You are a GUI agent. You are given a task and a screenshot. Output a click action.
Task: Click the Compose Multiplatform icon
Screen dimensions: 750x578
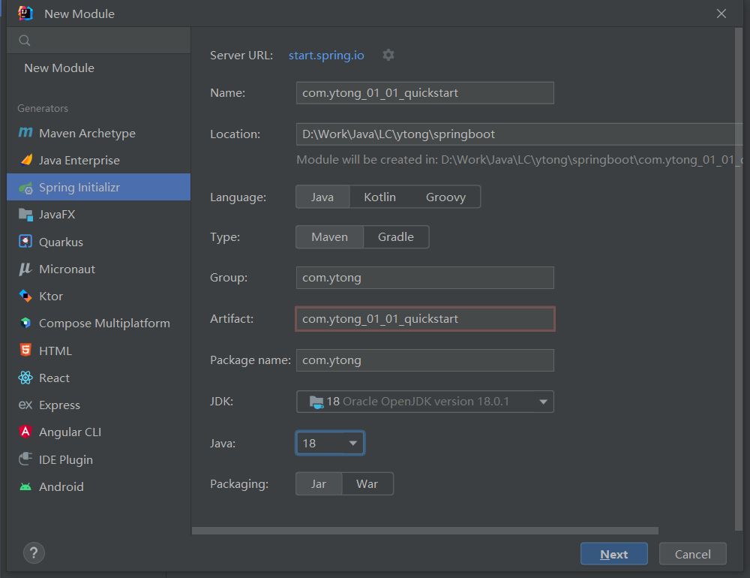coord(25,324)
